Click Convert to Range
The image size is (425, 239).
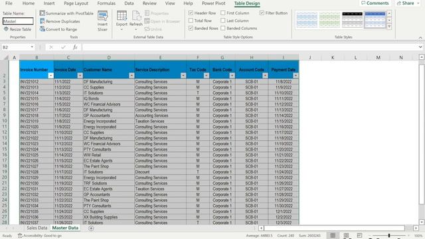[58, 29]
